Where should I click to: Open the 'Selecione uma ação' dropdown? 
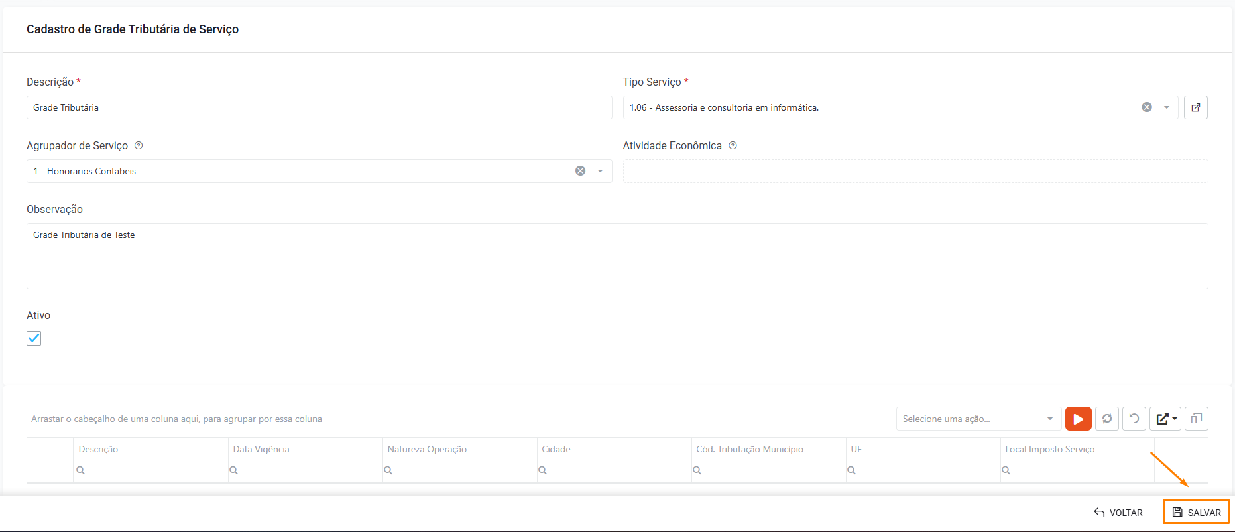pos(978,419)
